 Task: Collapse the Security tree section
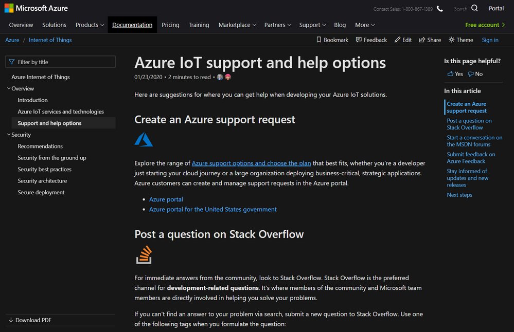pos(9,135)
